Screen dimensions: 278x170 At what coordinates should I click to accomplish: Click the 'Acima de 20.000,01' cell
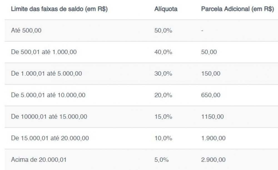click(39, 160)
